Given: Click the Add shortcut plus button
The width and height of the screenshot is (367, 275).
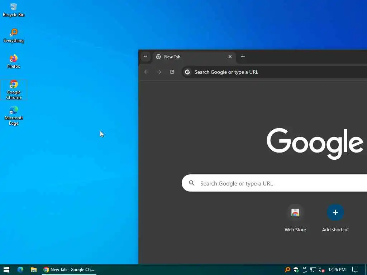Looking at the screenshot, I should 335,212.
